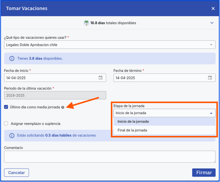Expand the días totales disponibles chevron
This screenshot has height=182, width=220.
pos(212,23)
